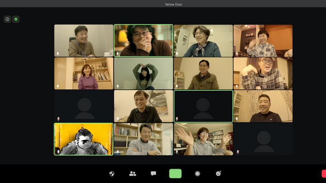Click the mic icon on the gorilla tile
This screenshot has width=326, height=183.
58,152
